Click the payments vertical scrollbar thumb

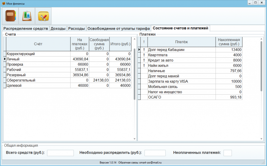point(261,66)
